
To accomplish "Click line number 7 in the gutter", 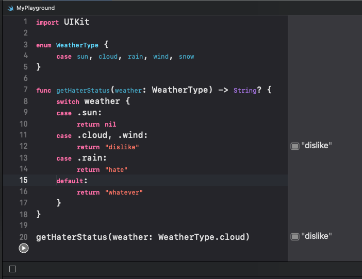I will tap(26, 90).
